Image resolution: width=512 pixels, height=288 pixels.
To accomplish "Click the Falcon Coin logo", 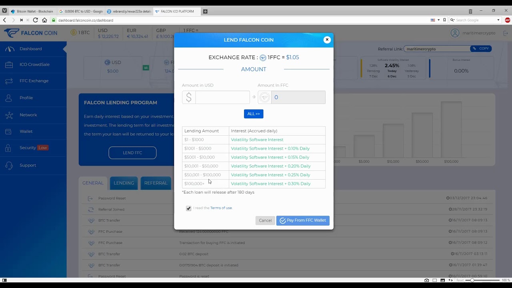I will pos(31,33).
